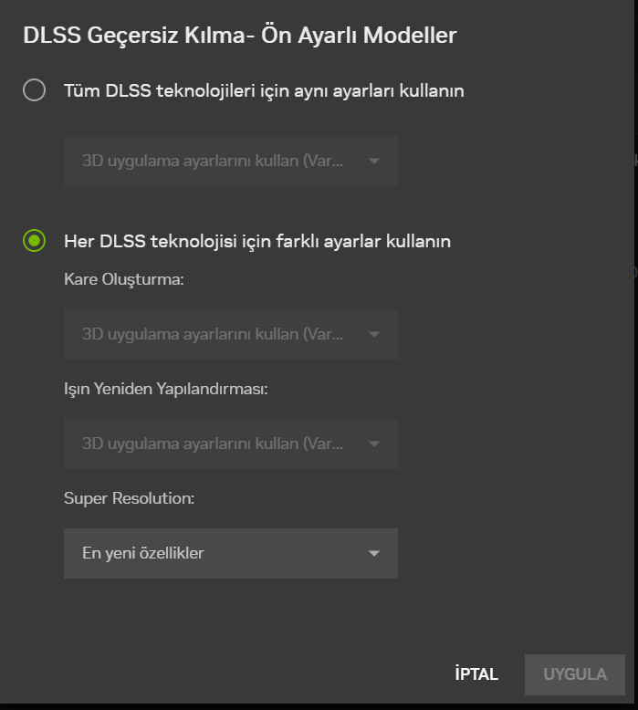Click the 'DLSS Geçersiz Kılma- Ön Ayarlı Modeller' title
Viewport: 638px width, 710px height.
239,36
